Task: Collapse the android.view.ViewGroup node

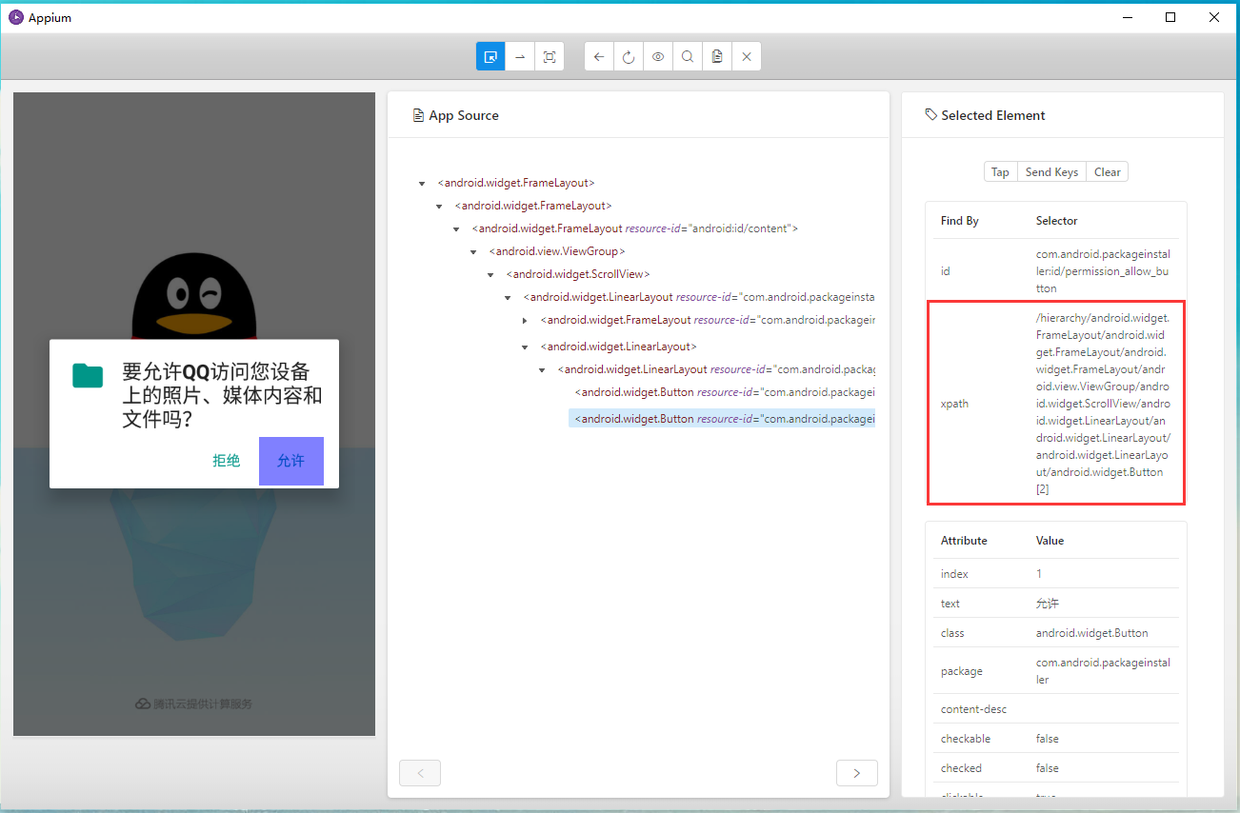Action: [473, 252]
